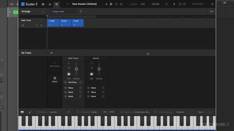
Task: Toggle power on Master second None slot
Action: click(88, 92)
